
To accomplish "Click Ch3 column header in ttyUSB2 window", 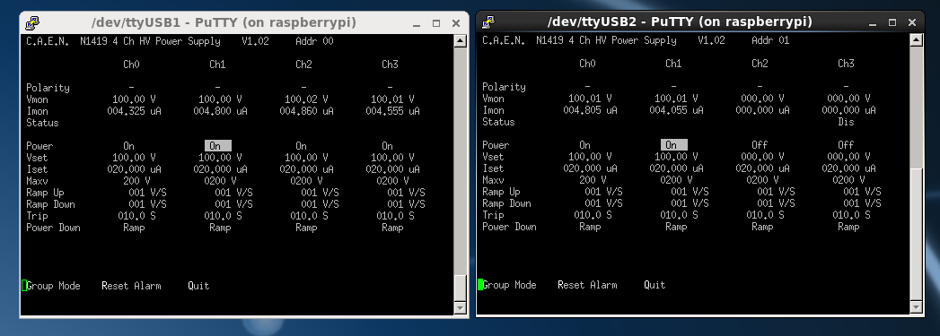I will [x=846, y=64].
